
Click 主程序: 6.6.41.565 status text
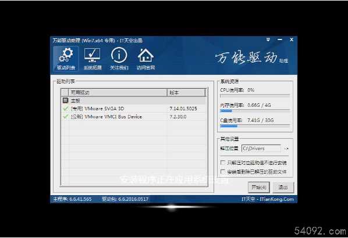click(x=72, y=199)
